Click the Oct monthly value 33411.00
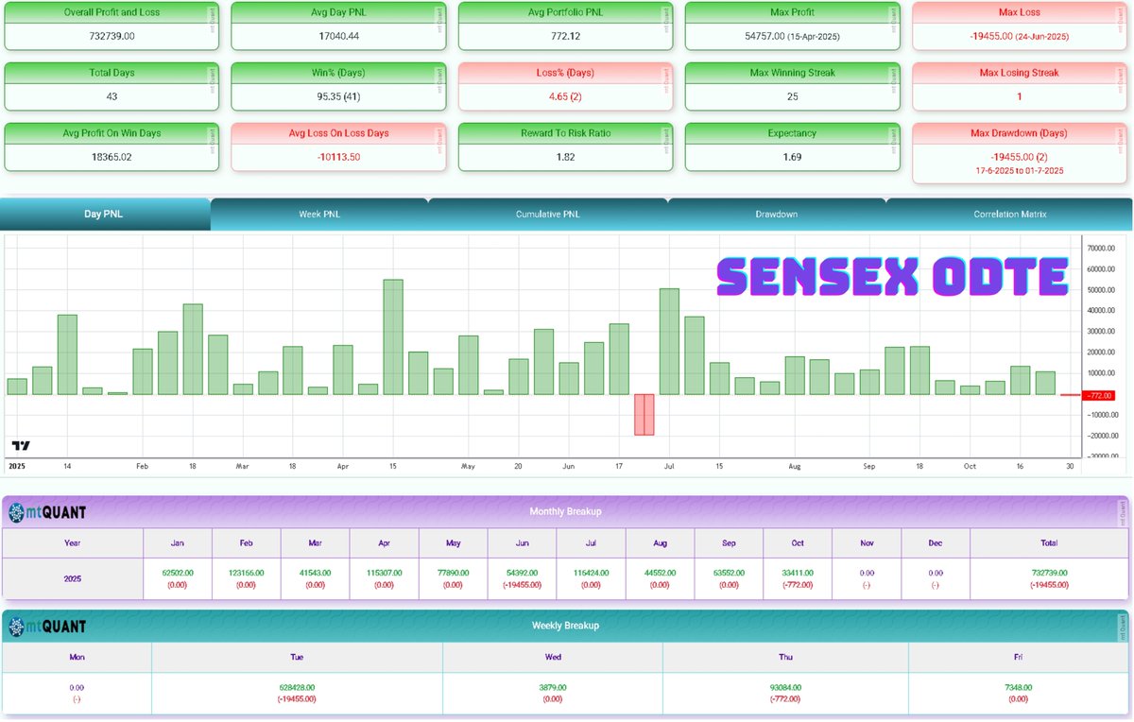 [x=799, y=573]
